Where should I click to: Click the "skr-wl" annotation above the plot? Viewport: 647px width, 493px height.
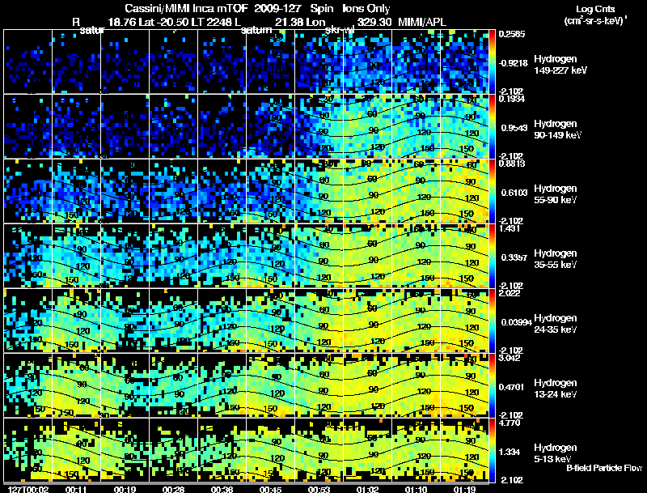tap(340, 30)
